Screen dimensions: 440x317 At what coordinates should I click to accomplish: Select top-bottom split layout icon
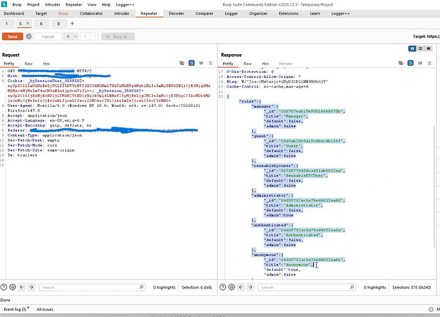[x=420, y=48]
